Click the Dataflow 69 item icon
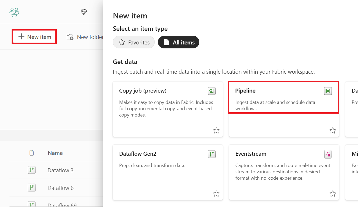Screen dimensions: 358x207 pos(31,204)
